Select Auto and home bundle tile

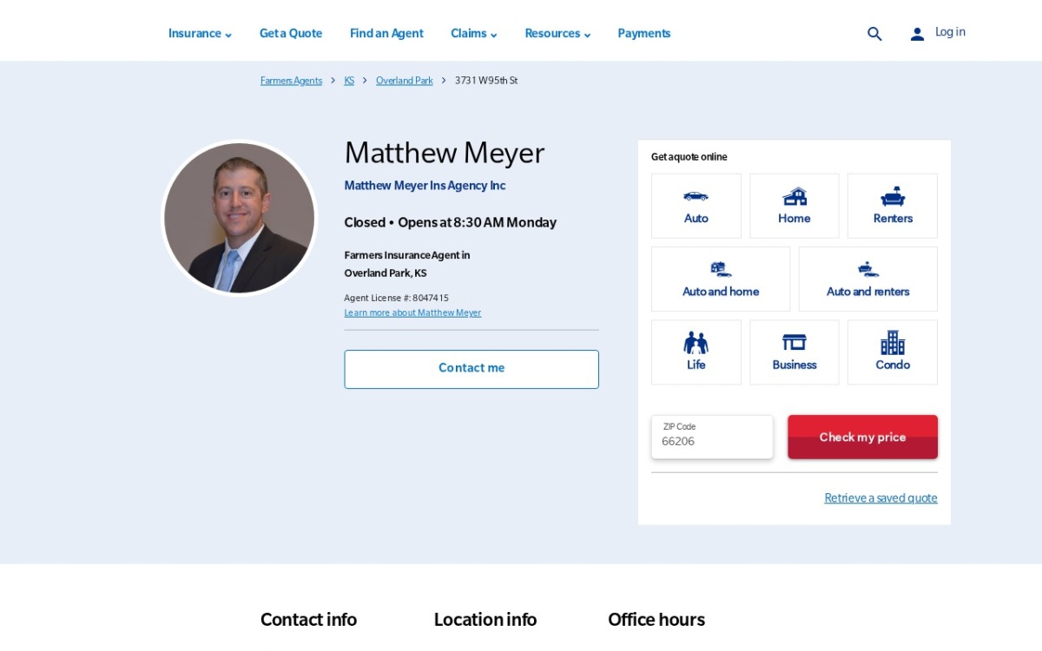click(x=721, y=279)
